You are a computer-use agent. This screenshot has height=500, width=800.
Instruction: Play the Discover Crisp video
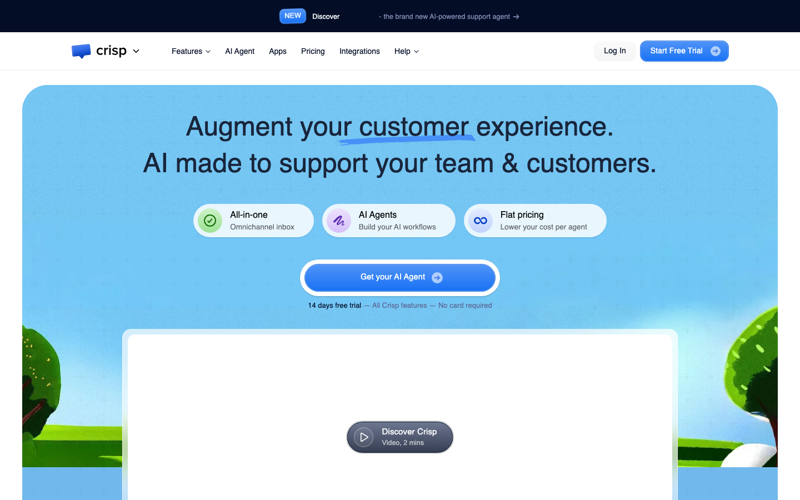400,437
